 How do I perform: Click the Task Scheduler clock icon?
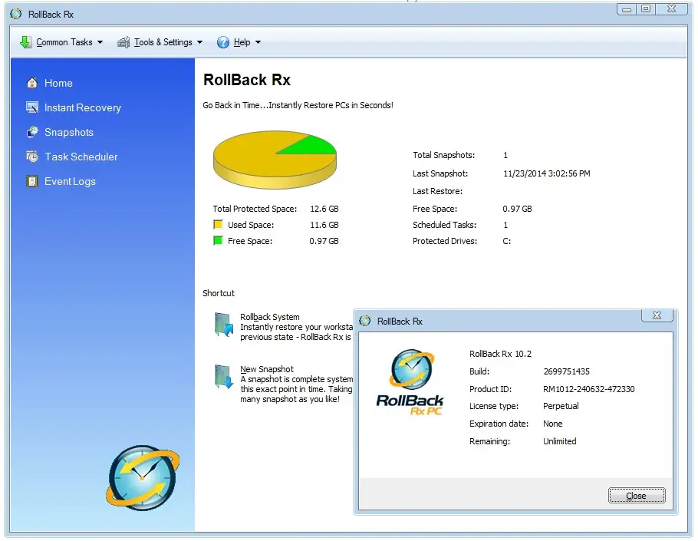tap(32, 157)
